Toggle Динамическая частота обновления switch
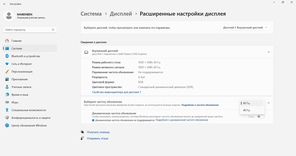 (x=261, y=117)
